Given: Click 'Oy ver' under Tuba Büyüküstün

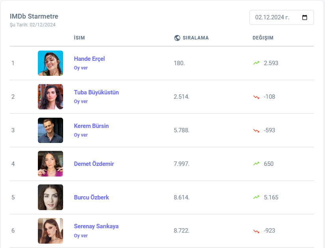Looking at the screenshot, I should (81, 101).
